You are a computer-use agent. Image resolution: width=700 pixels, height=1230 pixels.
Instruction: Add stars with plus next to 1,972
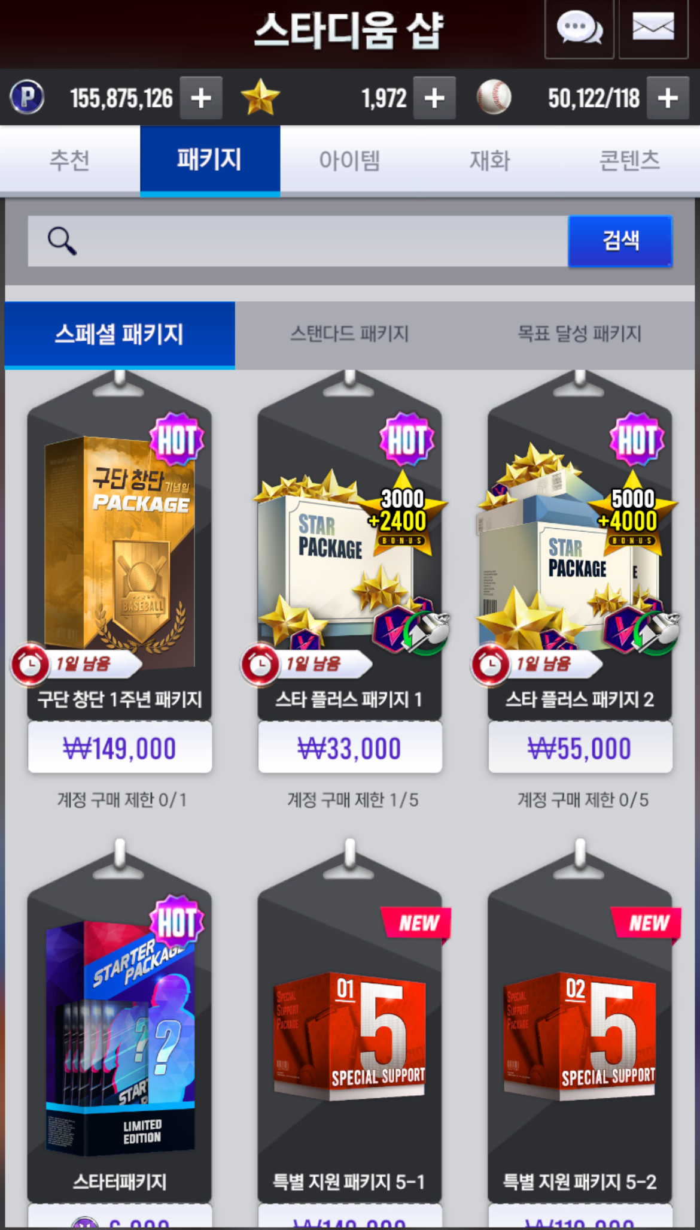point(434,98)
